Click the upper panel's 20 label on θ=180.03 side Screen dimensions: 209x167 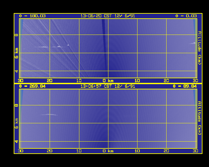(50, 81)
